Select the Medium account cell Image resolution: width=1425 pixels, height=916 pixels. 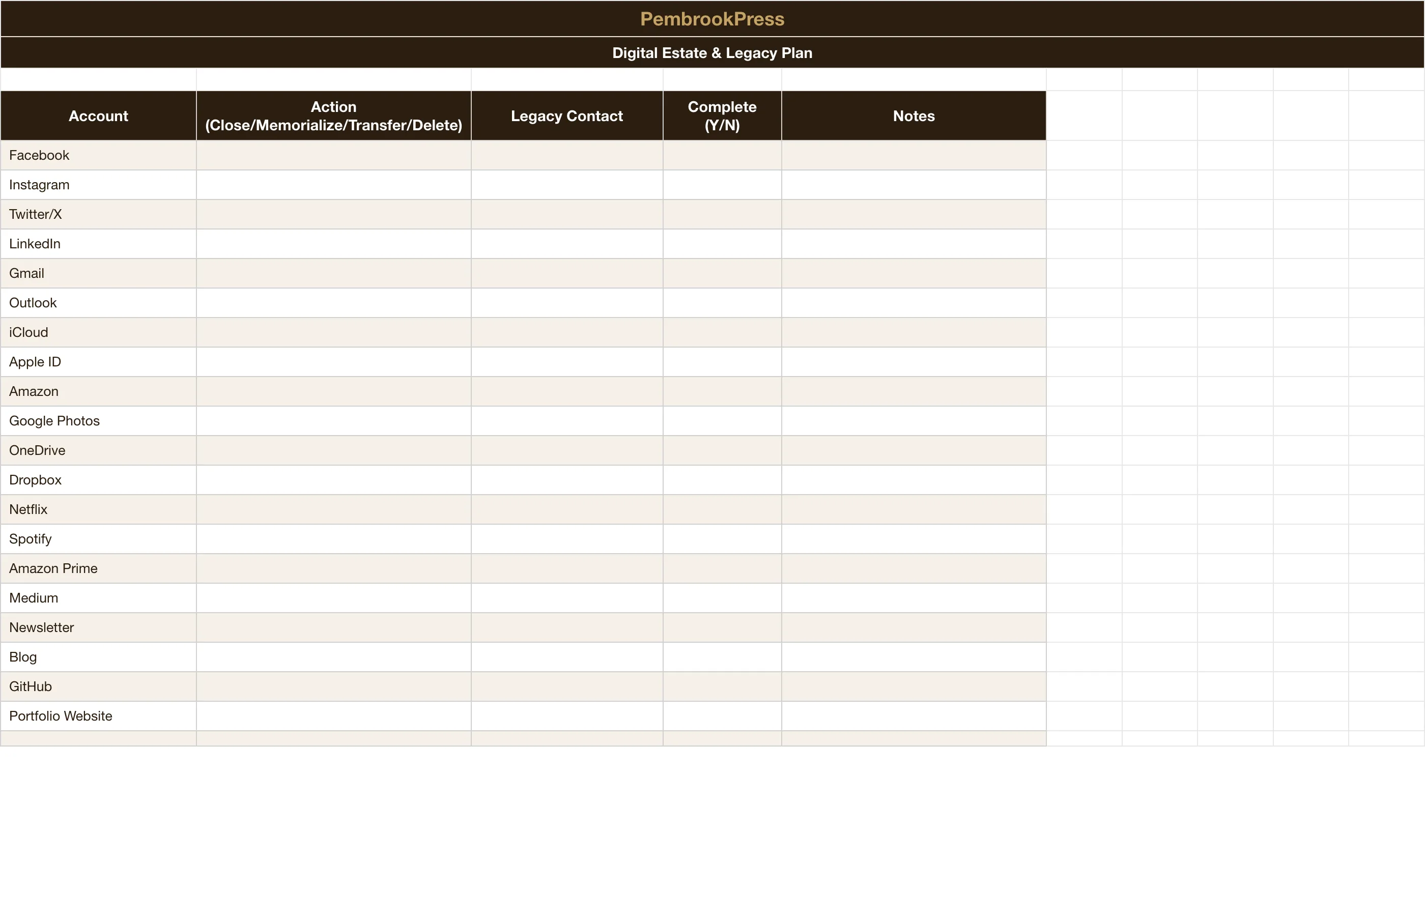pyautogui.click(x=99, y=598)
